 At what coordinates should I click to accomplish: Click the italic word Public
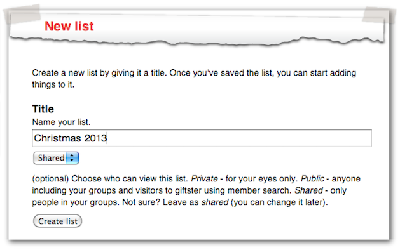(x=312, y=179)
